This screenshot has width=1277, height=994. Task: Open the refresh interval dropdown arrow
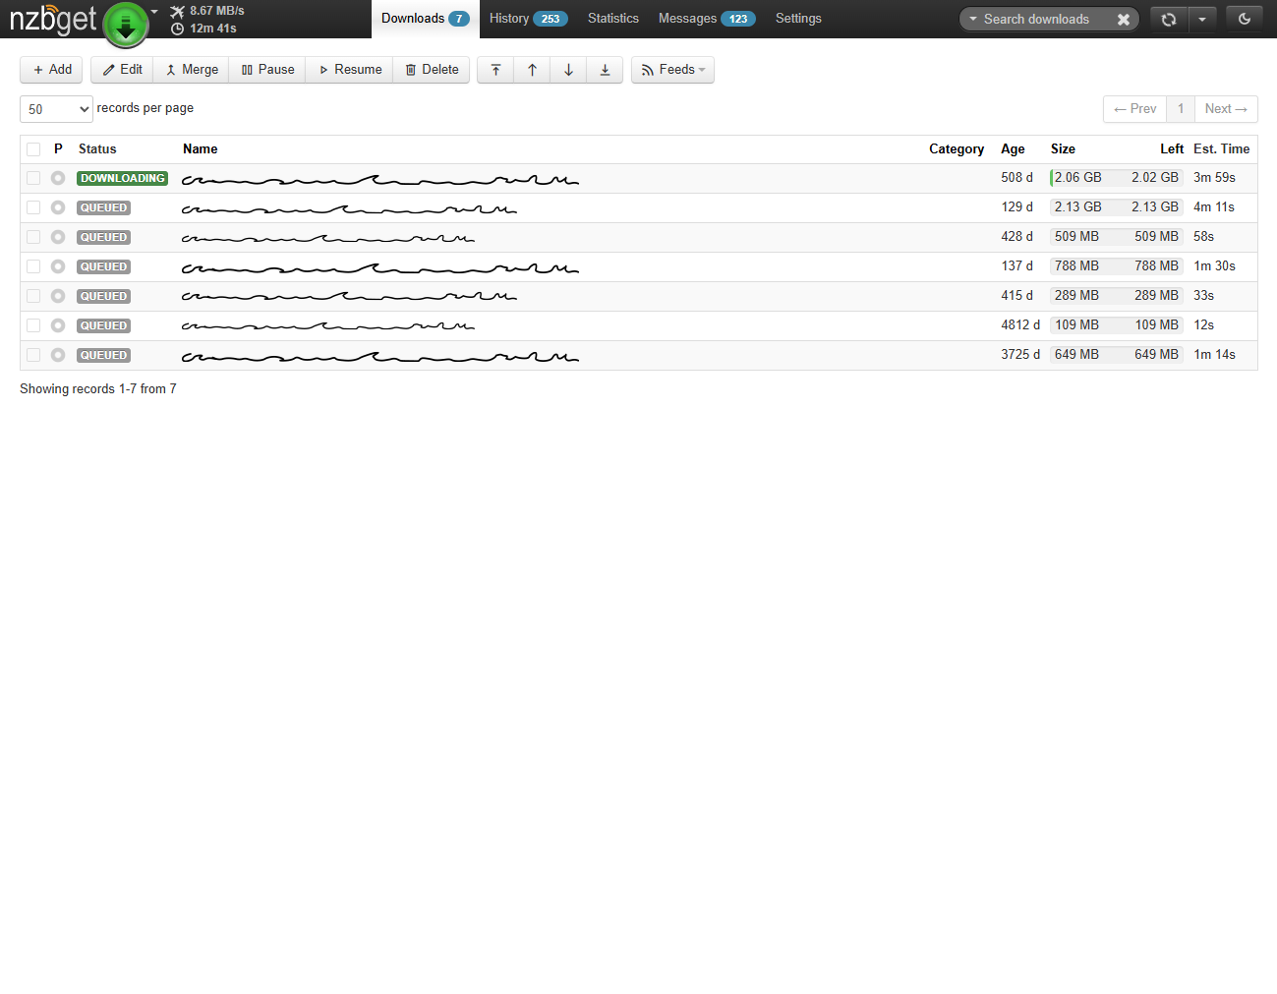click(1201, 19)
